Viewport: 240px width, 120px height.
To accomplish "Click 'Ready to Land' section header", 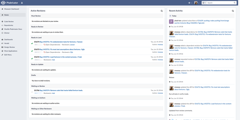I will 97,37.
